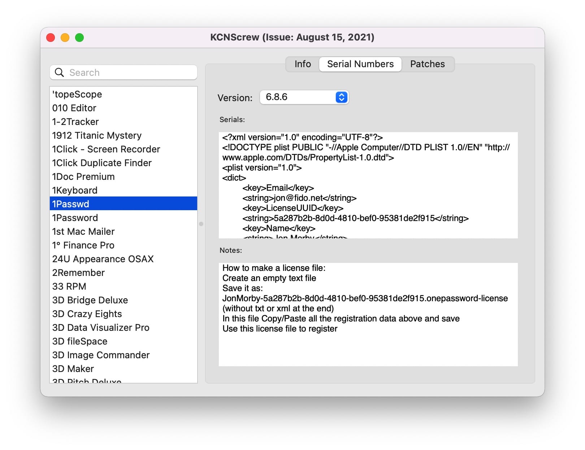This screenshot has width=585, height=450.
Task: Click "(without txt or xml at the end)"
Action: click(x=278, y=308)
